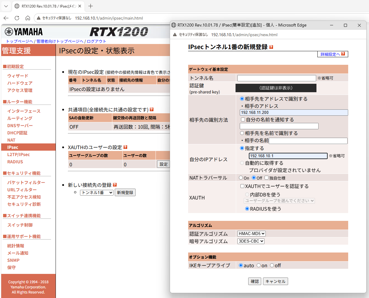
Task: Open 暗号アルゴリズム 3DES-CBC dropdown
Action: (251, 241)
